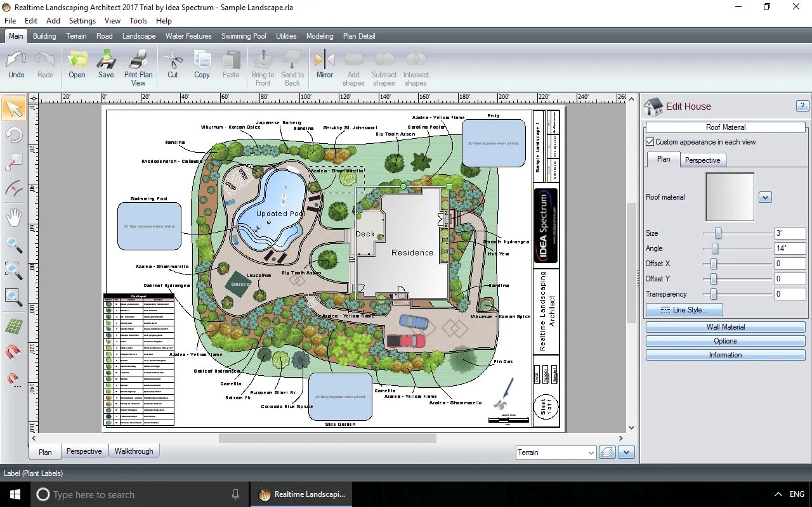Click the Line Style button

(684, 310)
